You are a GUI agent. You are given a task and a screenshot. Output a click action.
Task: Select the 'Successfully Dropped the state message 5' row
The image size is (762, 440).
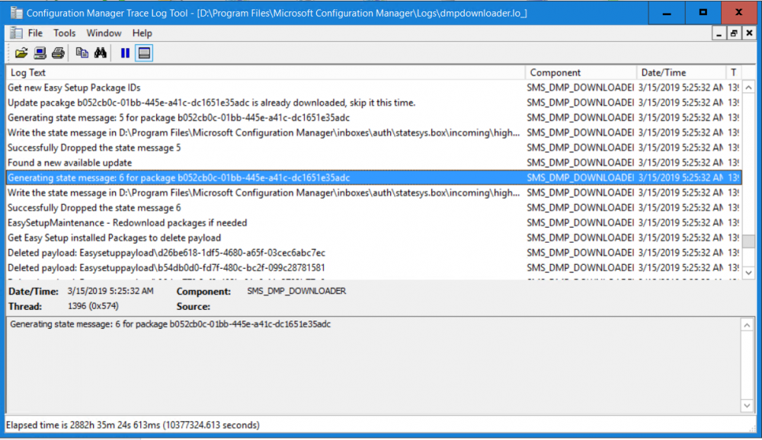click(x=373, y=148)
